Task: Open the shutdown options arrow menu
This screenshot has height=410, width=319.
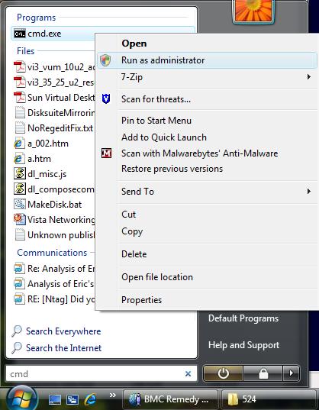Action: tap(291, 373)
